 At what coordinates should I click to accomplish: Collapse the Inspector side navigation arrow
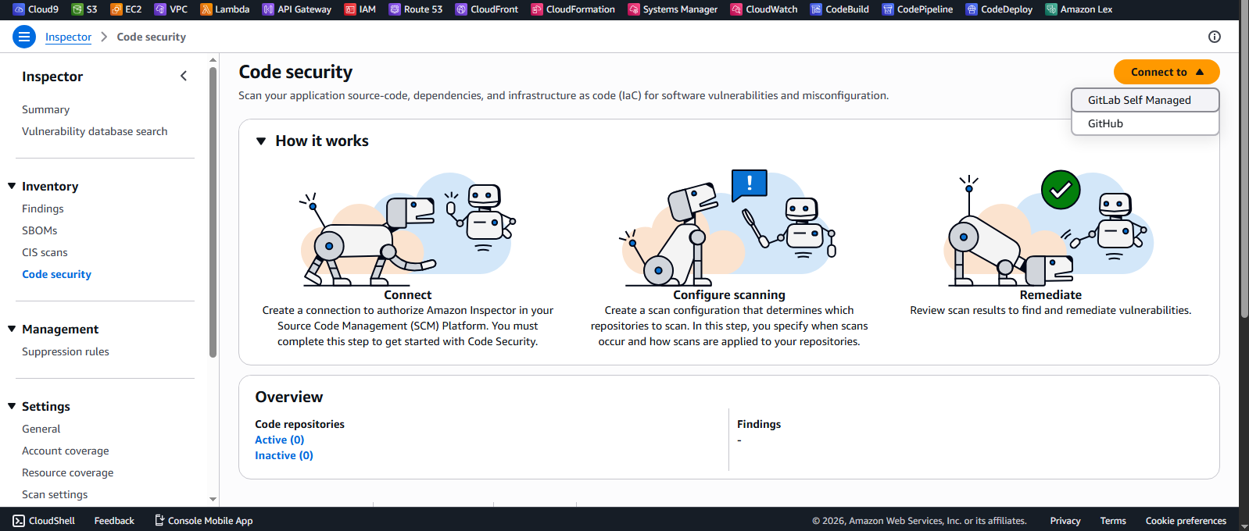(x=184, y=76)
